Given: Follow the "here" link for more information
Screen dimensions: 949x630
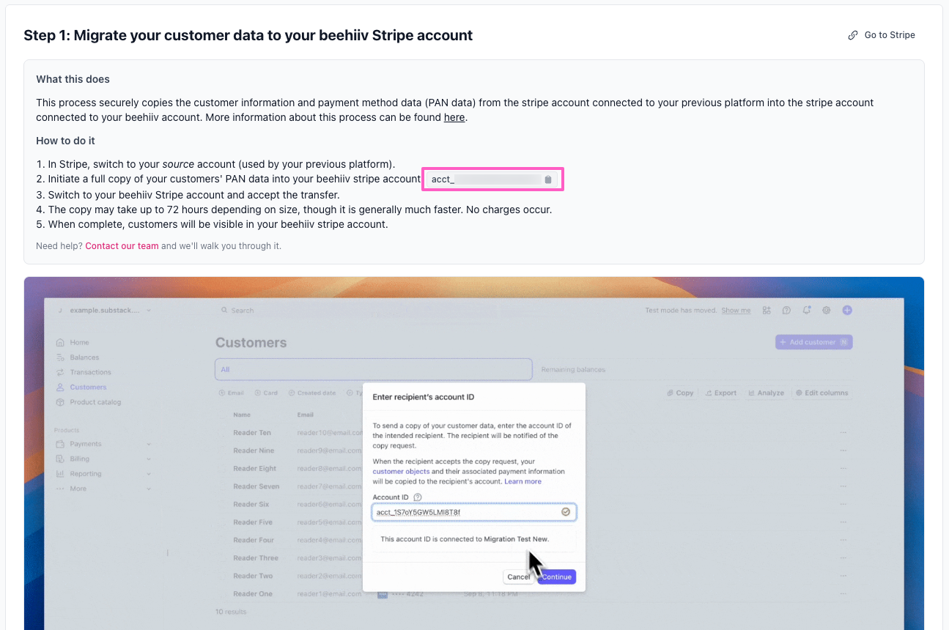Looking at the screenshot, I should pos(454,117).
